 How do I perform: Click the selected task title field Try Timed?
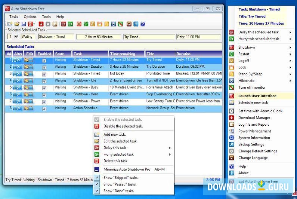click(149, 37)
